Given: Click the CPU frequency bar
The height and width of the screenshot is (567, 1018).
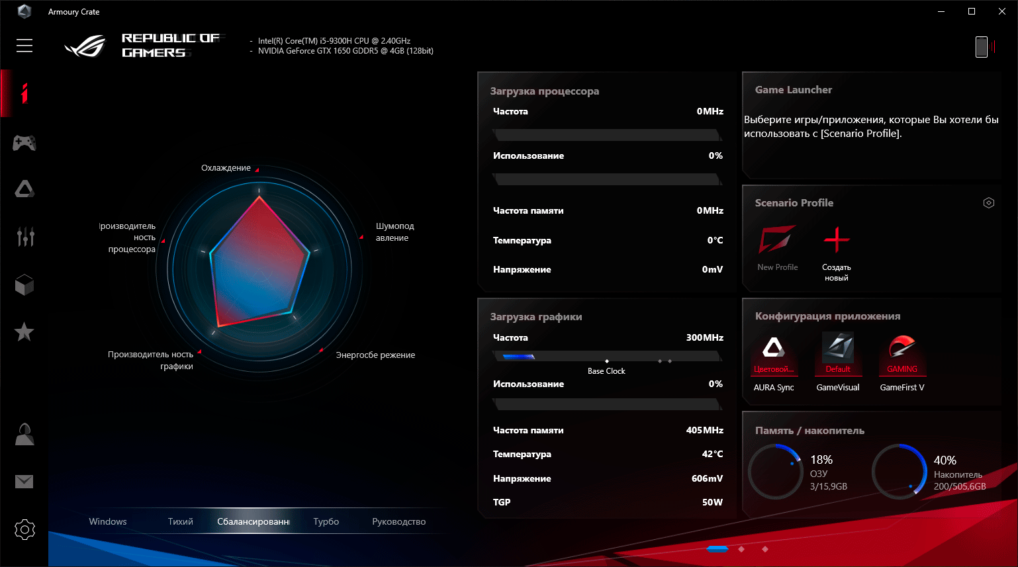Looking at the screenshot, I should click(607, 135).
